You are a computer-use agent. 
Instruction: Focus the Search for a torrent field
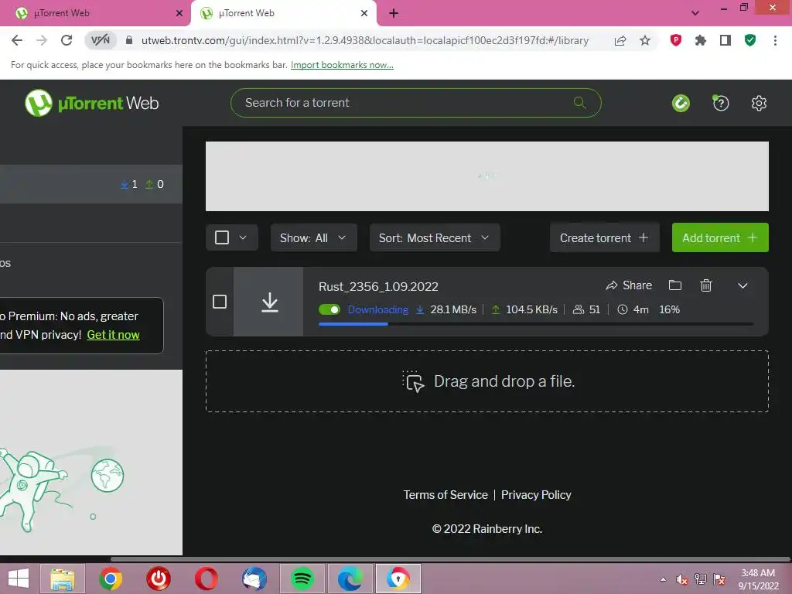tap(415, 103)
